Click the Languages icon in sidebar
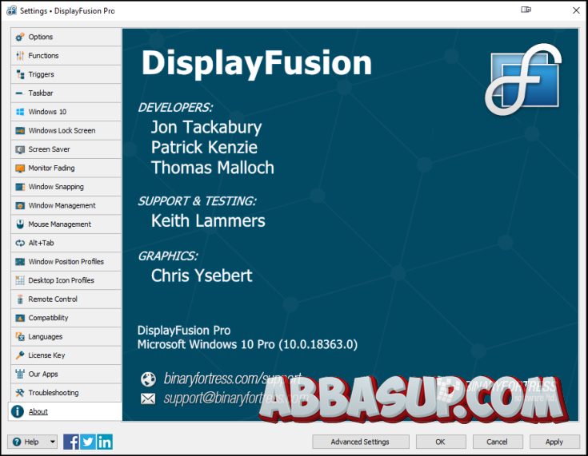The height and width of the screenshot is (456, 588). pyautogui.click(x=20, y=336)
